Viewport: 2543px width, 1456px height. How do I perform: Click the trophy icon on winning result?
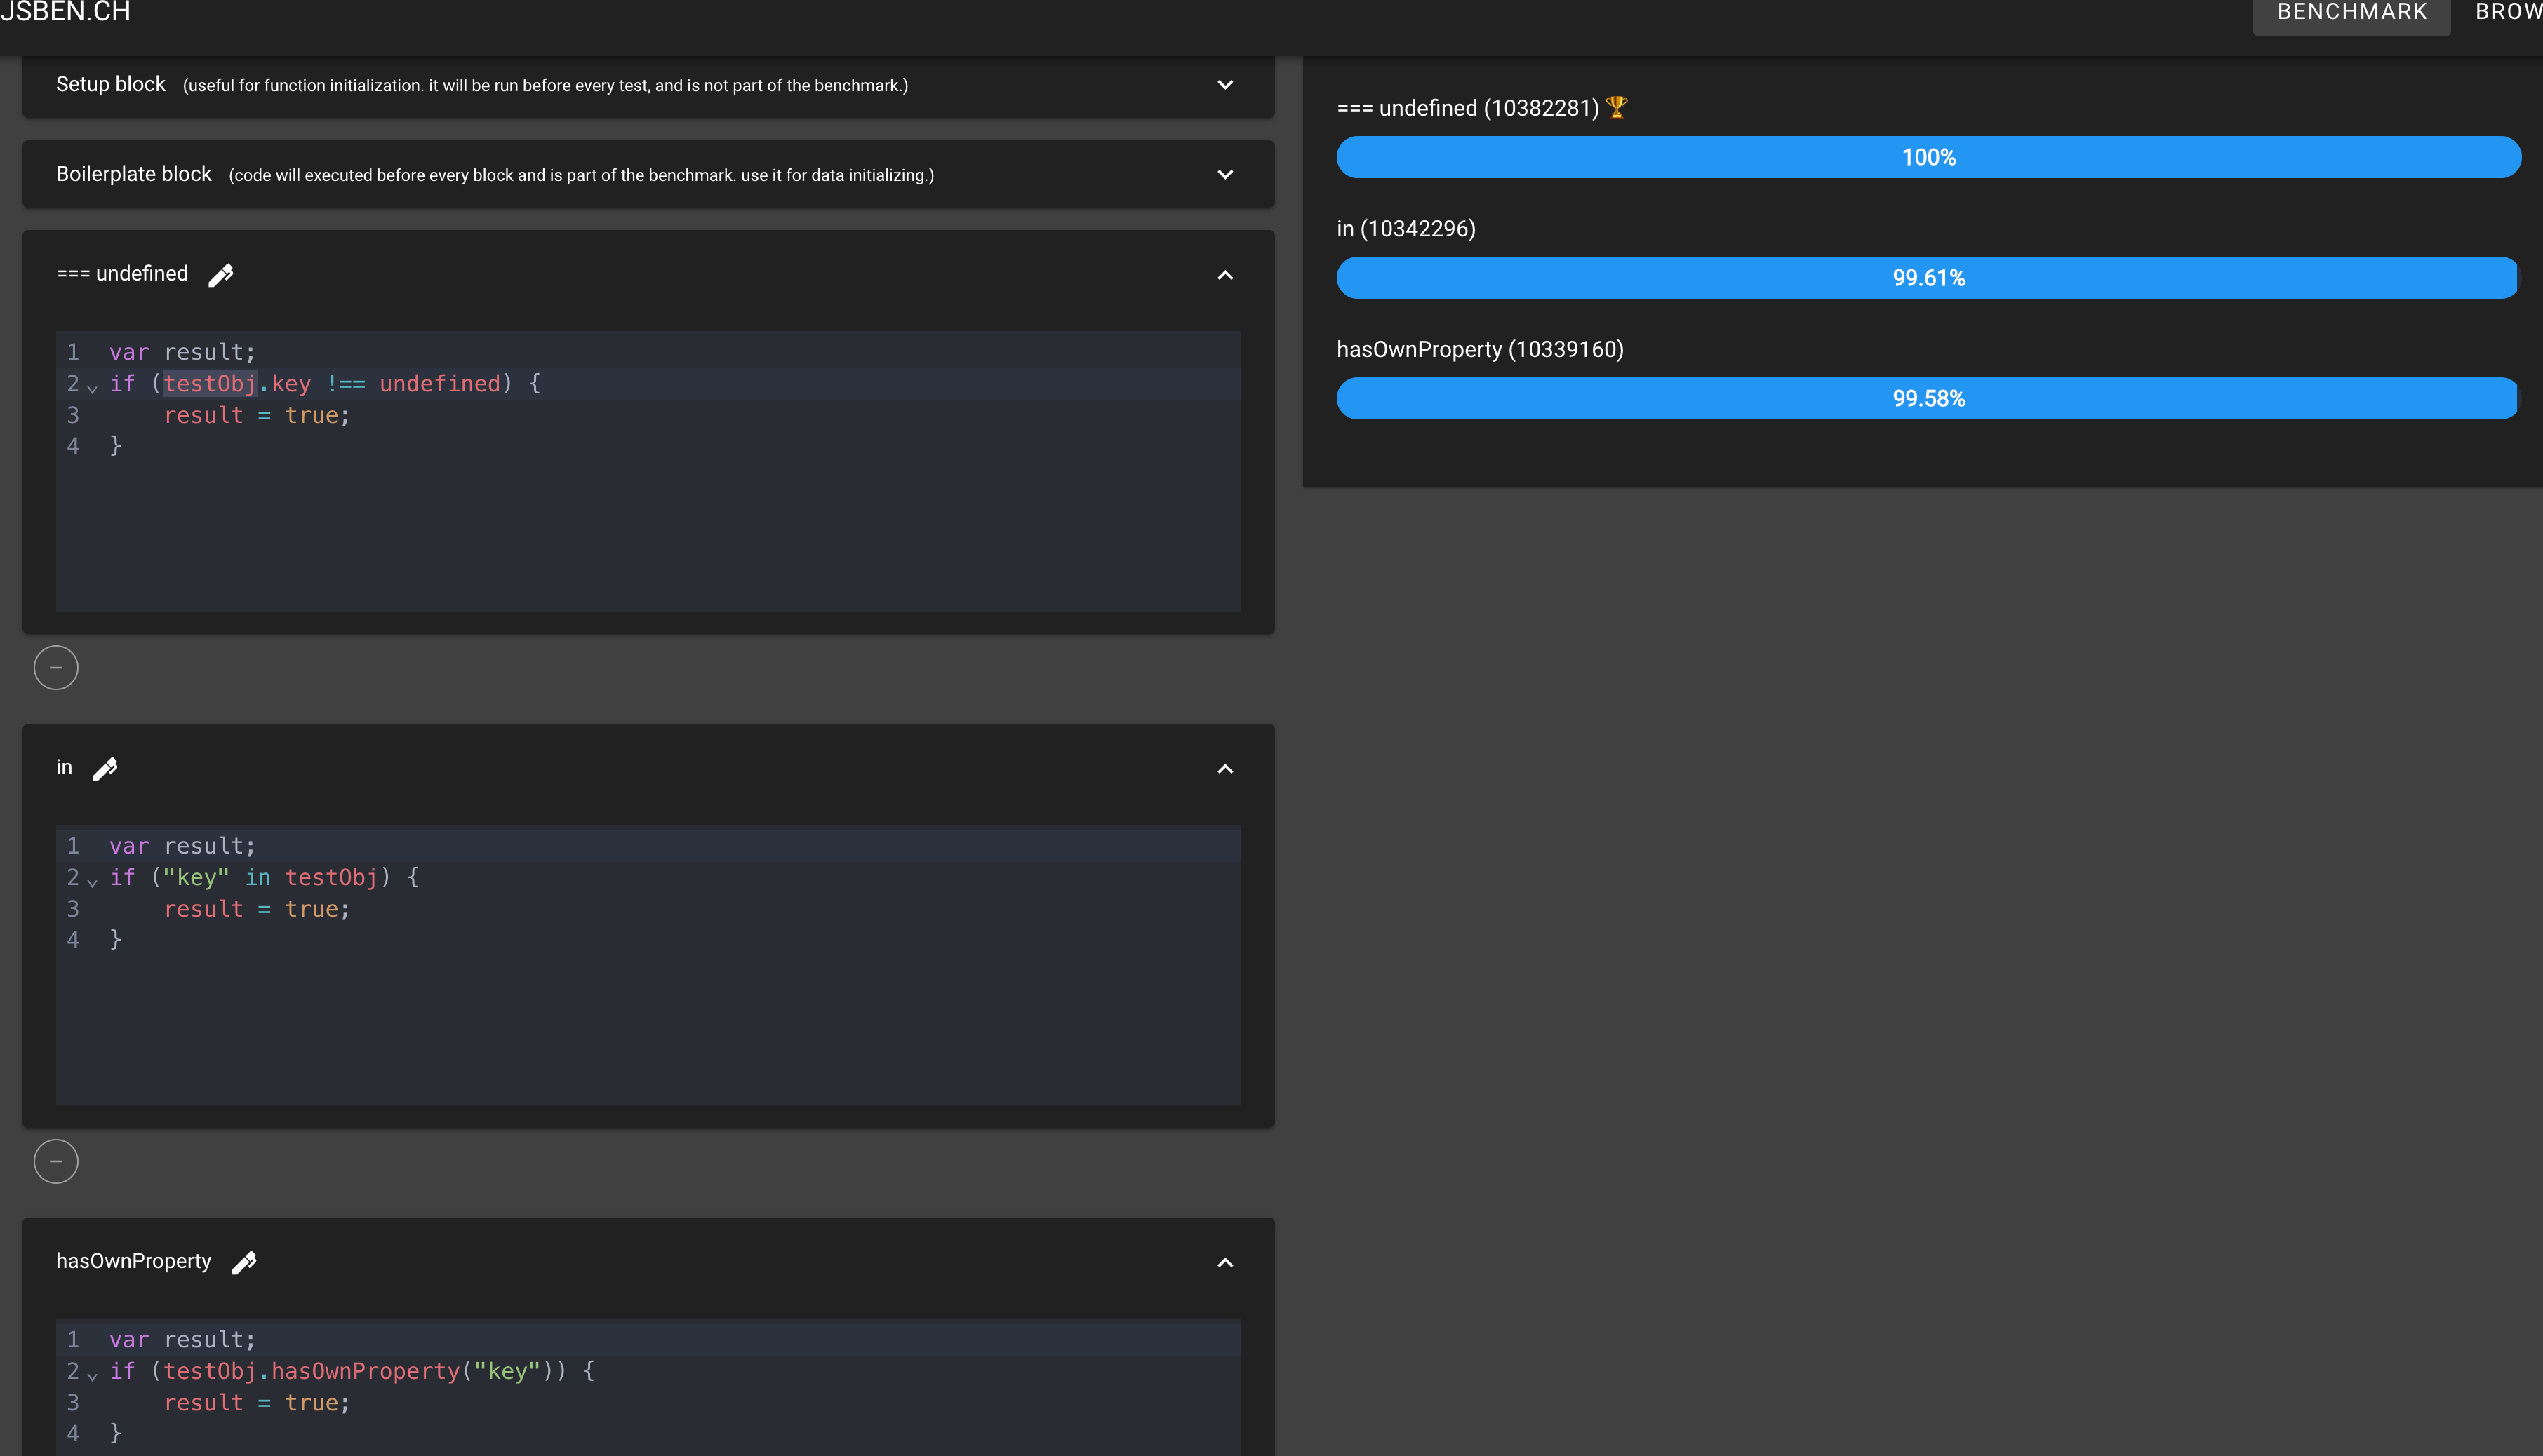click(x=1615, y=107)
